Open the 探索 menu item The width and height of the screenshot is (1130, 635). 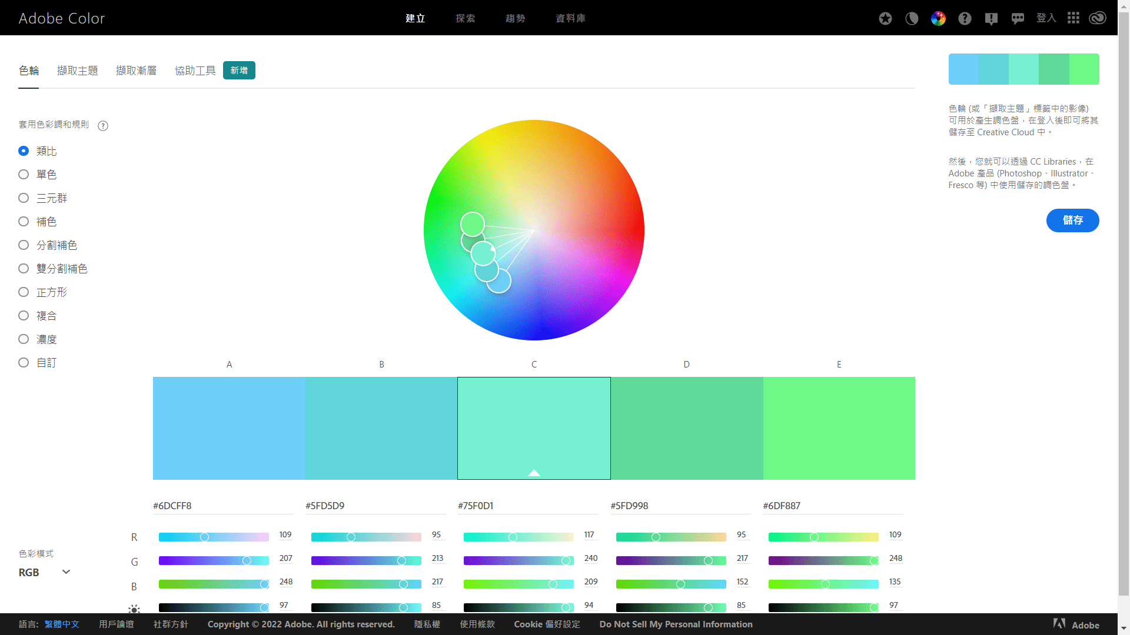[x=466, y=18]
